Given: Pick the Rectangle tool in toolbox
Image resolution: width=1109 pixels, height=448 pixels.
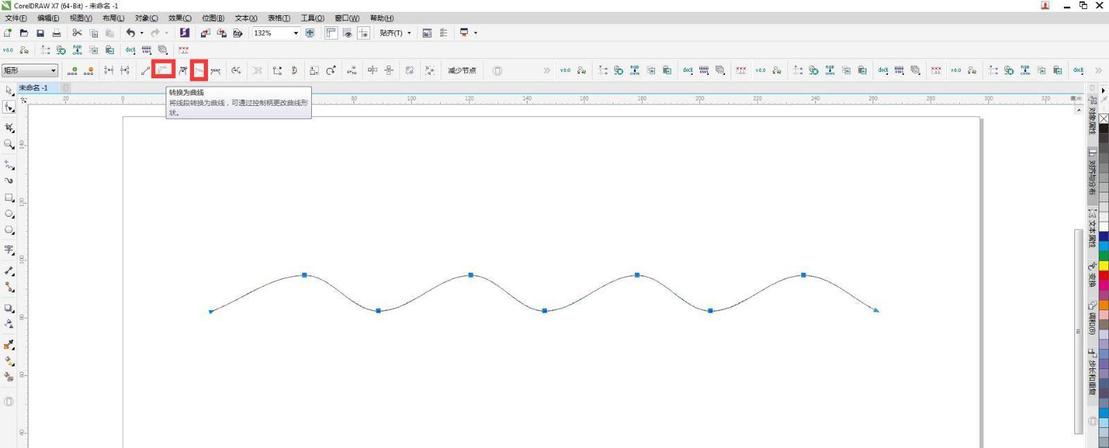Looking at the screenshot, I should pyautogui.click(x=9, y=197).
